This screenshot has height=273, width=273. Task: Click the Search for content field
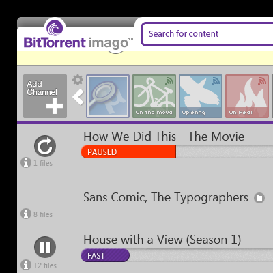click(x=207, y=34)
